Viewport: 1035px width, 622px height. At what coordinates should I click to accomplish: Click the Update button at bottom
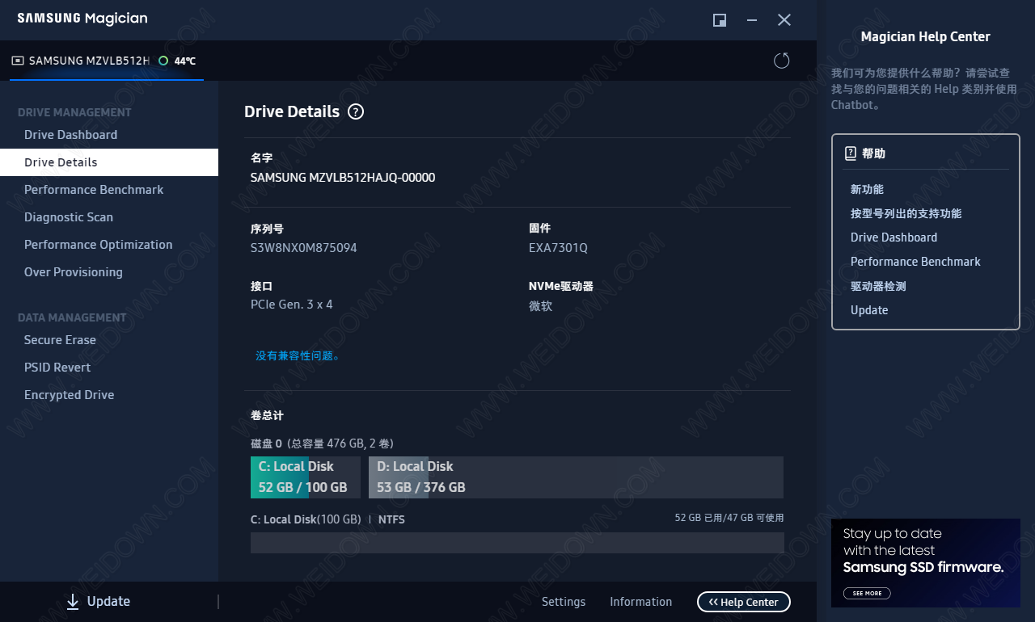pyautogui.click(x=98, y=601)
